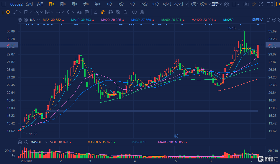Toggle the left sidebar panel

(x=4, y=4)
